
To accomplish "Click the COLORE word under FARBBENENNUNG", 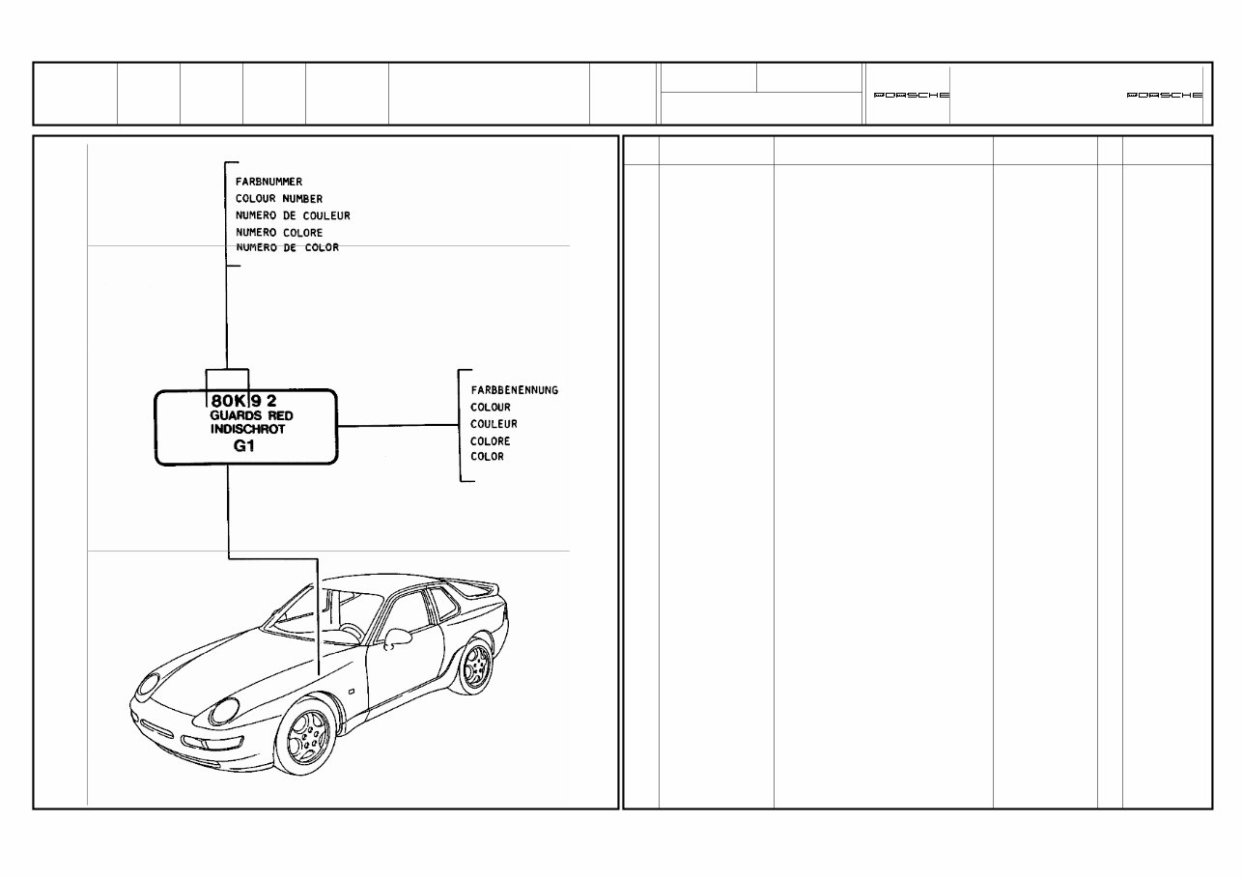I will pyautogui.click(x=490, y=441).
